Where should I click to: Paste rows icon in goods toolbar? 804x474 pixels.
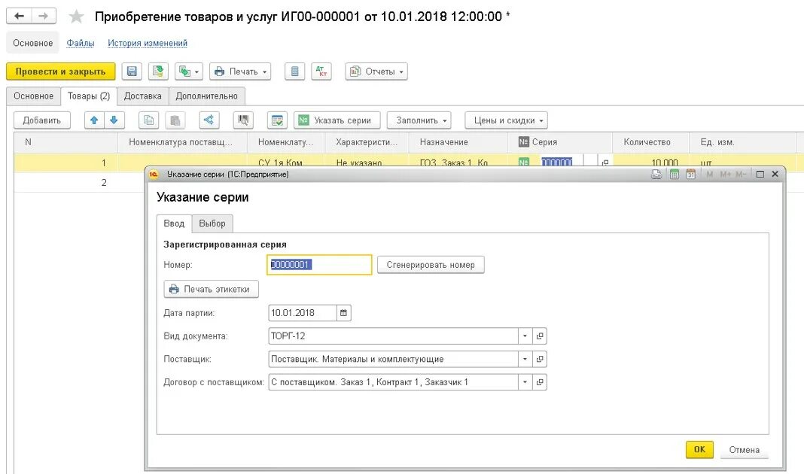coord(175,120)
